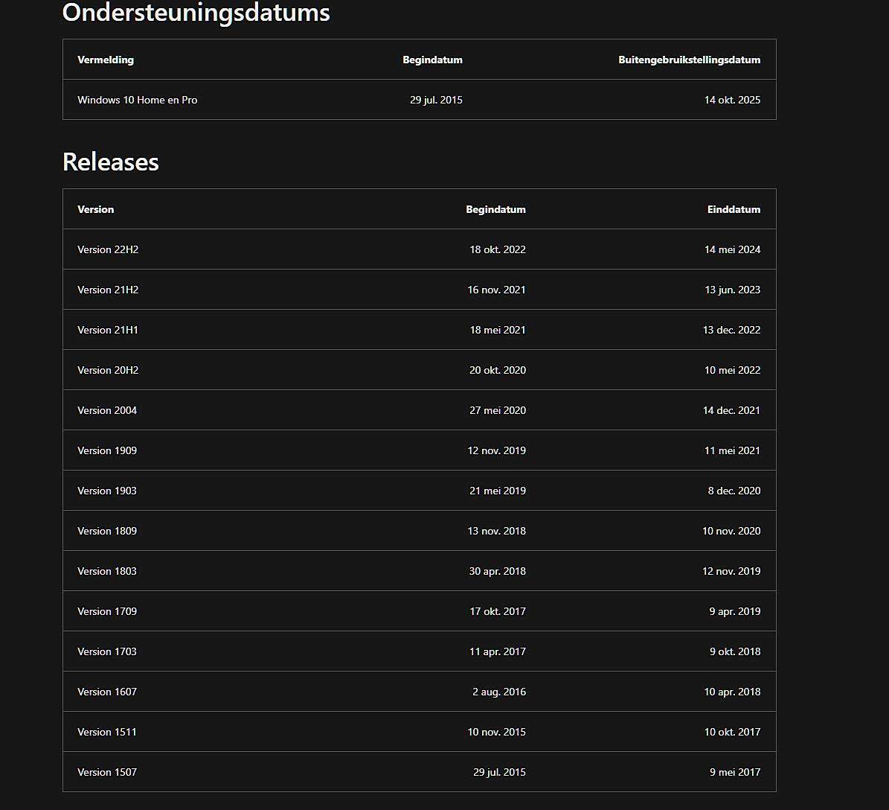Select end date 9 mei 2017
This screenshot has width=889, height=810.
735,773
